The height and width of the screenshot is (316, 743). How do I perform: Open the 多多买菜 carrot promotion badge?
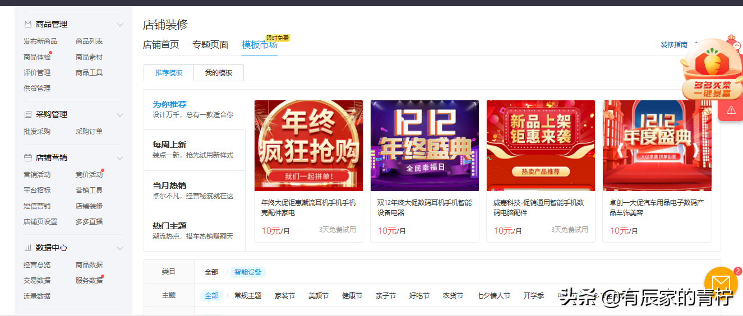point(711,69)
